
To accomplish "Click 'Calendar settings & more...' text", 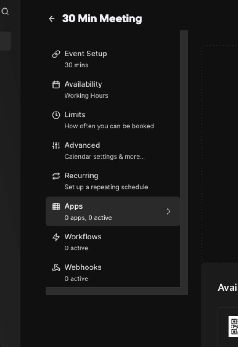I will pyautogui.click(x=105, y=157).
